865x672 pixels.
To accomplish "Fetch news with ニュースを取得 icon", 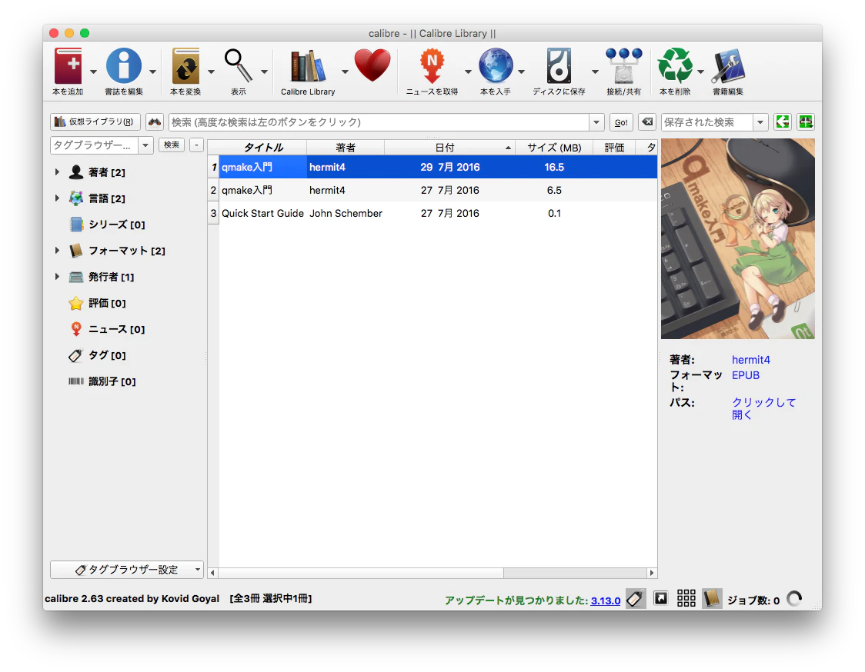I will point(432,67).
